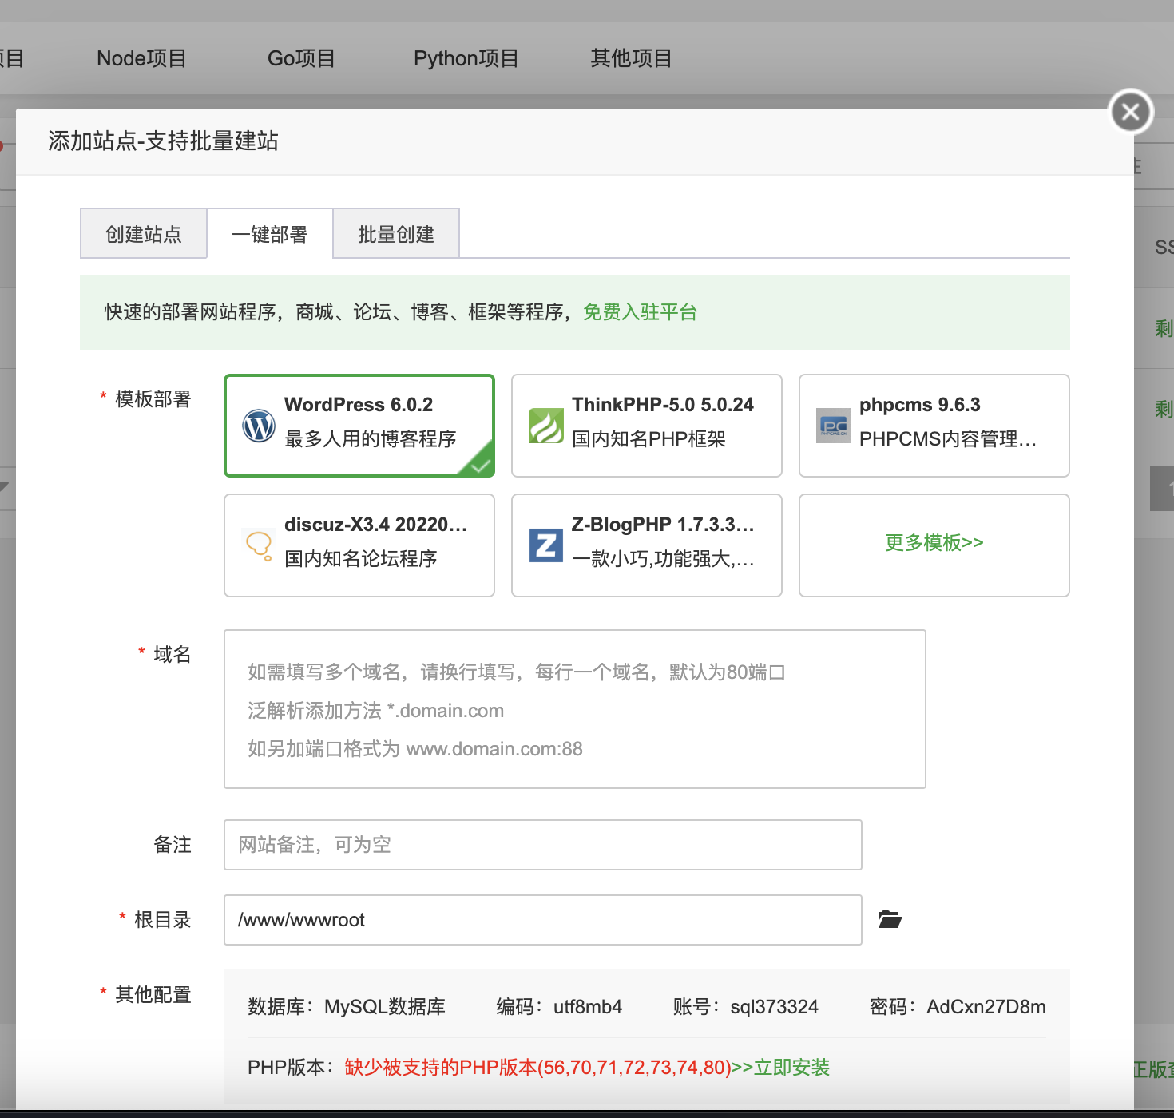Screen dimensions: 1174x1118
Task: Choose the Z-BlogPHP template card
Action: pyautogui.click(x=647, y=545)
